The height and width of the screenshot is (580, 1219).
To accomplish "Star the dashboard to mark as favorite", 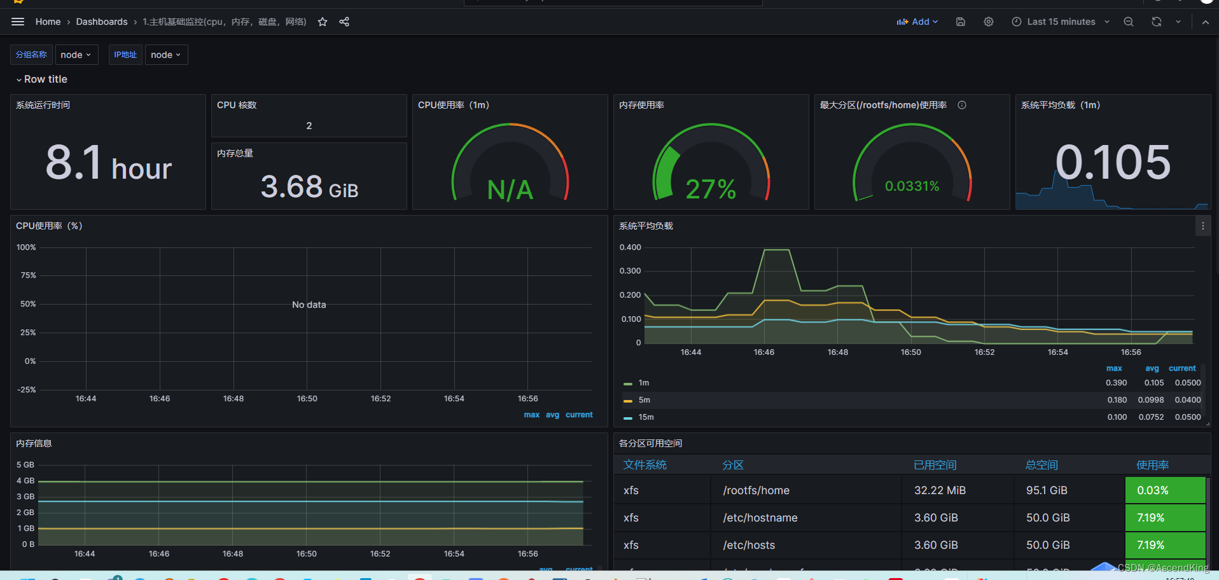I will pos(322,21).
